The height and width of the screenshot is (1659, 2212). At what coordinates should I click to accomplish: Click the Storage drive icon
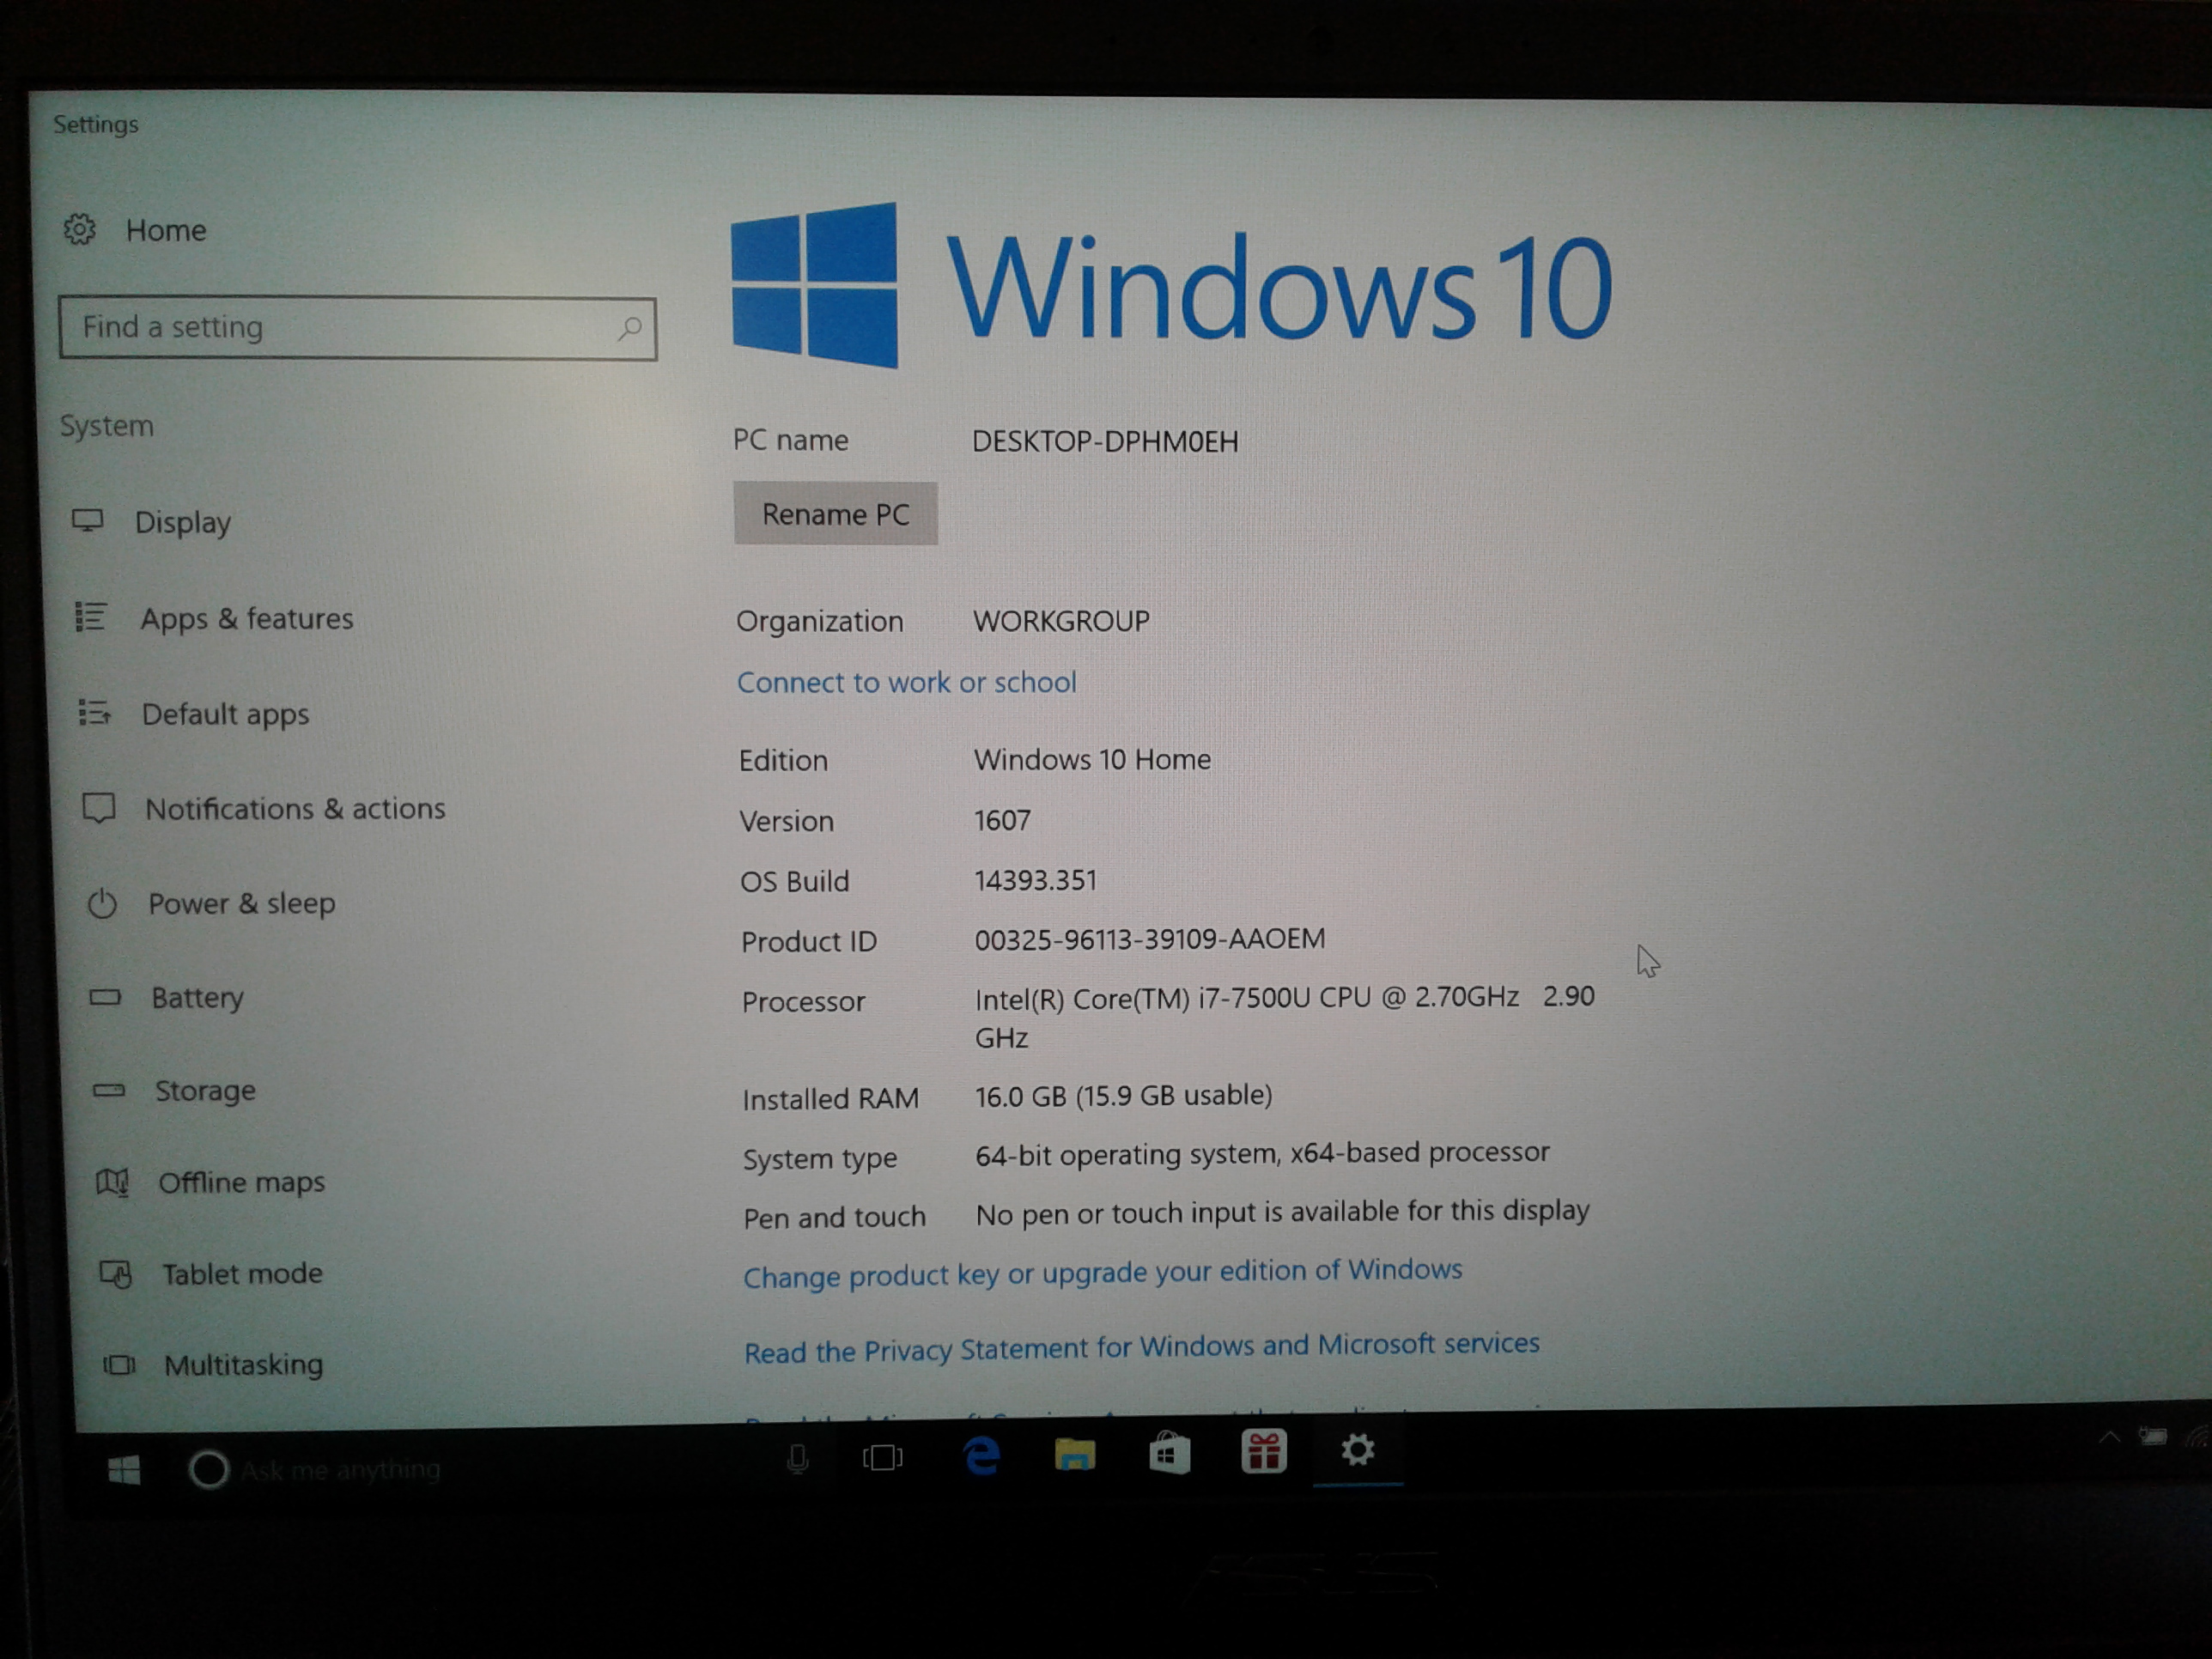coord(109,1090)
